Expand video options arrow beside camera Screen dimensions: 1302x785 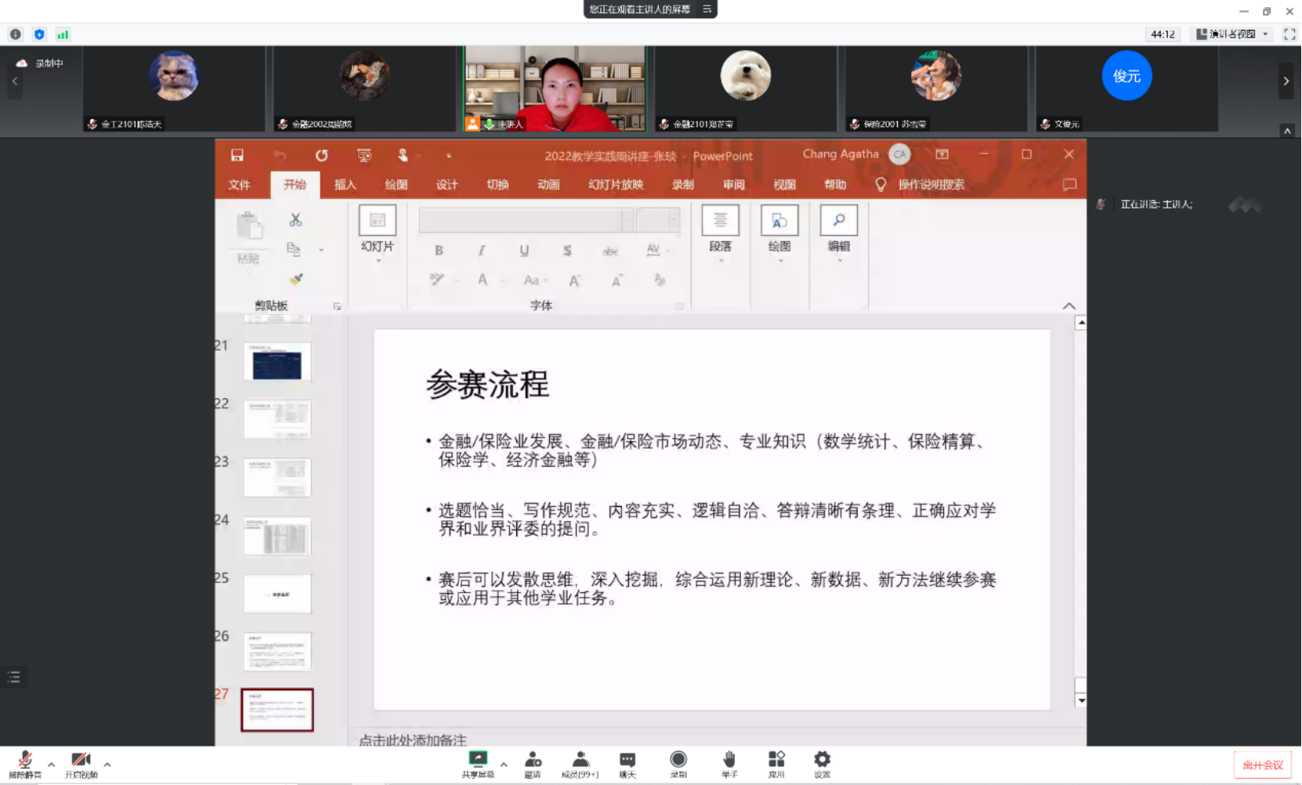tap(107, 764)
